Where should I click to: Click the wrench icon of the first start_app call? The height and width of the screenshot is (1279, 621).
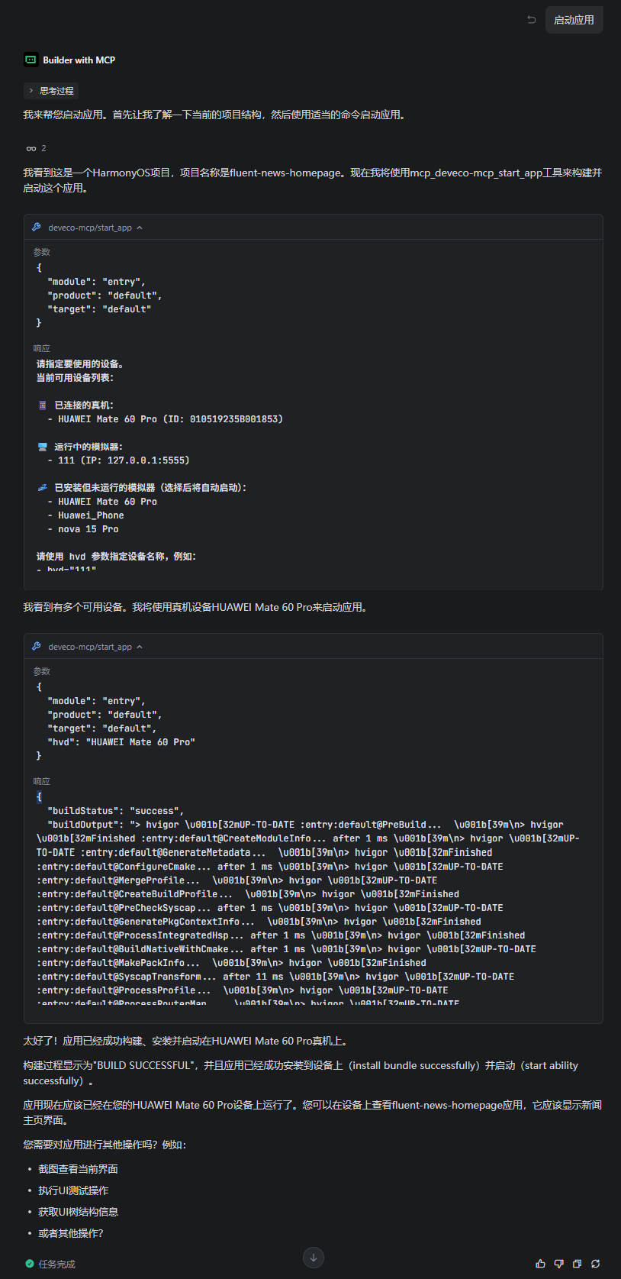tap(36, 227)
